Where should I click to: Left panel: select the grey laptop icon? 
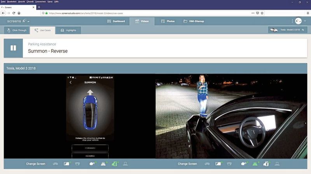click(x=125, y=164)
